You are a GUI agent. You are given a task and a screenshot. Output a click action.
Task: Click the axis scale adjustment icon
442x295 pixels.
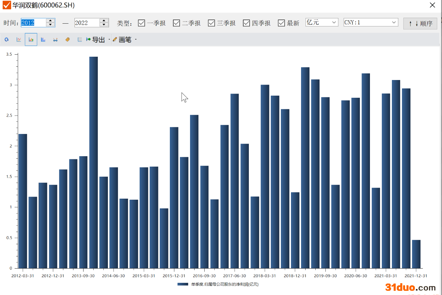(x=55, y=40)
